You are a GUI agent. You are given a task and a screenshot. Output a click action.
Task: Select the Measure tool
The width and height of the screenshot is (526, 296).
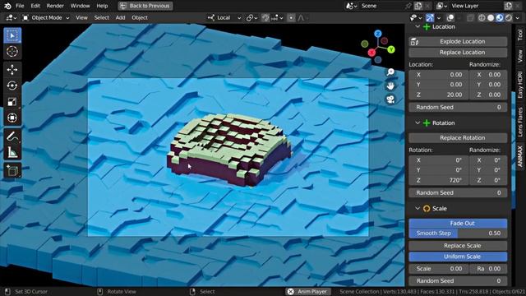click(x=12, y=153)
